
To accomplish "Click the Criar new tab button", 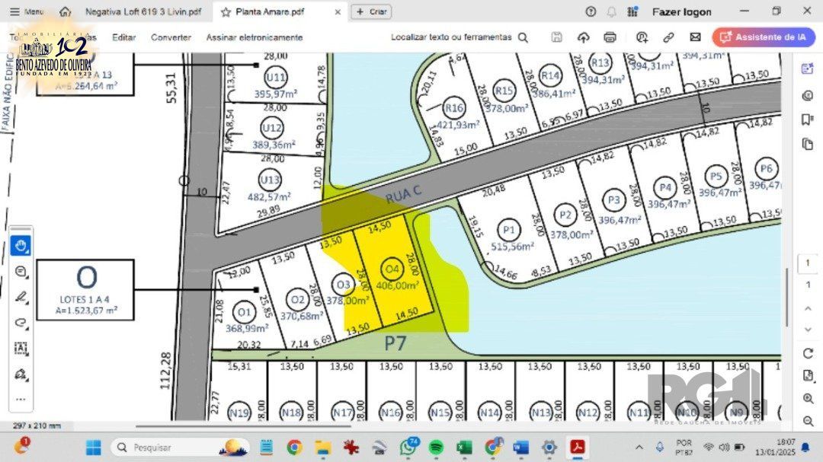I will pos(371,11).
